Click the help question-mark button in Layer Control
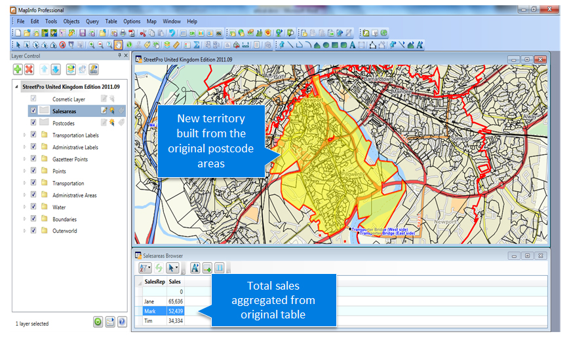The height and width of the screenshot is (338, 569). click(122, 322)
